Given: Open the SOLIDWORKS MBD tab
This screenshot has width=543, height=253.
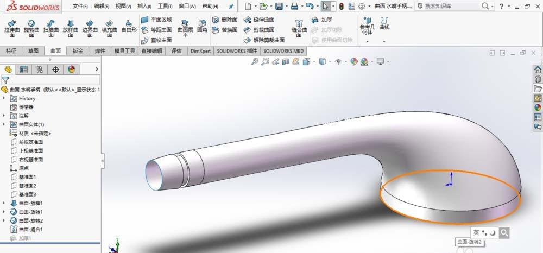Looking at the screenshot, I should [x=283, y=51].
